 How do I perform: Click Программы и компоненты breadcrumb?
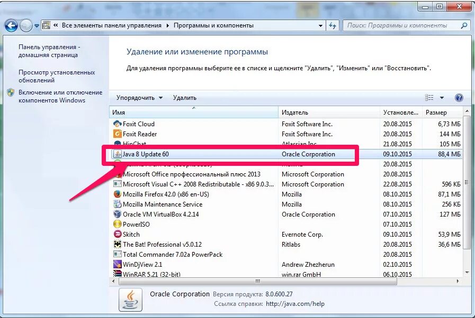tap(213, 25)
